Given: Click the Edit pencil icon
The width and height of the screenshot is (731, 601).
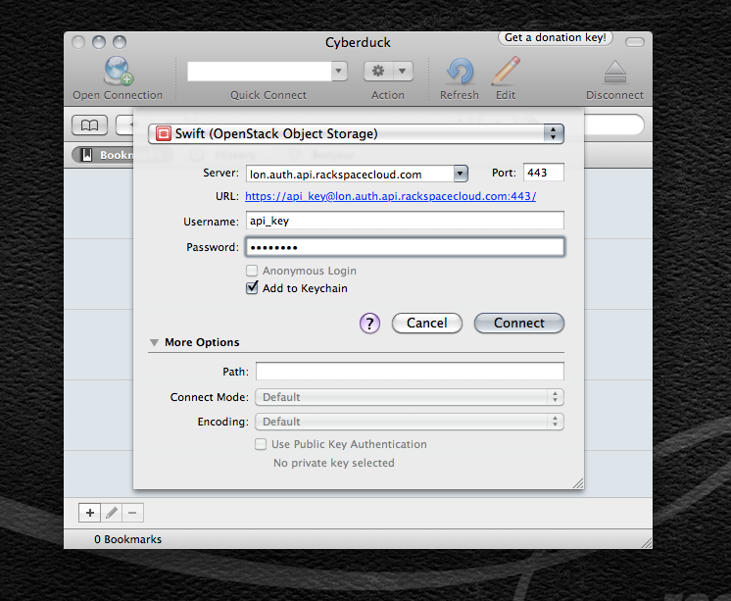Looking at the screenshot, I should [x=506, y=71].
